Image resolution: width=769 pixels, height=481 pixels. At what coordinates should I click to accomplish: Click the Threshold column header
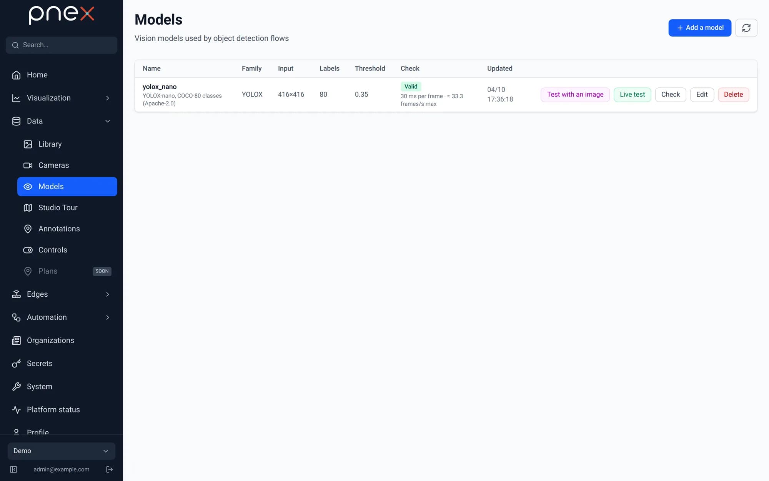click(370, 68)
